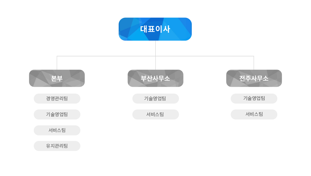Image resolution: width=311 pixels, height=176 pixels.
Task: Click the horizontal connector line joining branches
Action: [106, 56]
